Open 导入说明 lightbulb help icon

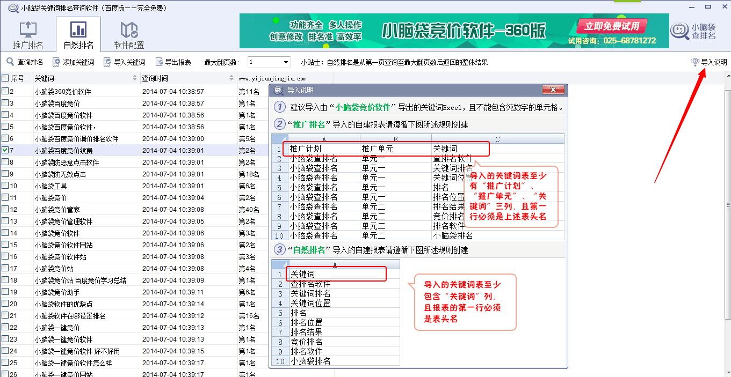[x=695, y=62]
